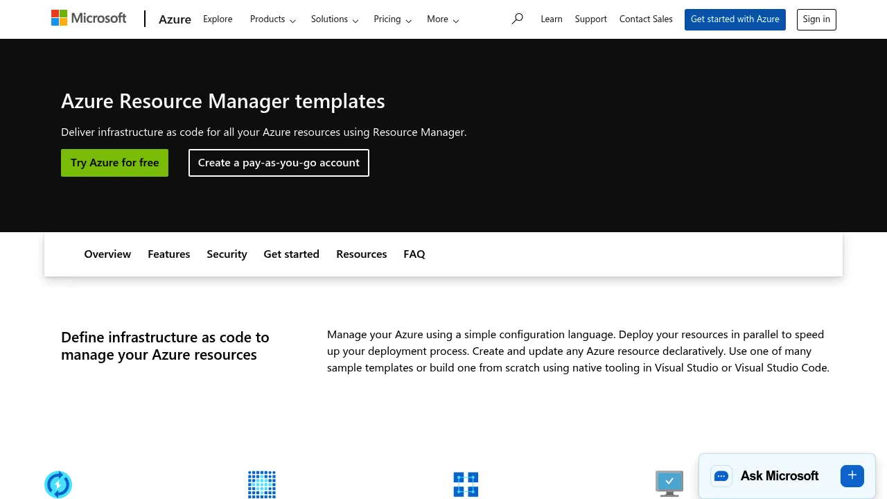This screenshot has height=499, width=887.
Task: Open the Solutions dropdown menu
Action: pos(335,19)
